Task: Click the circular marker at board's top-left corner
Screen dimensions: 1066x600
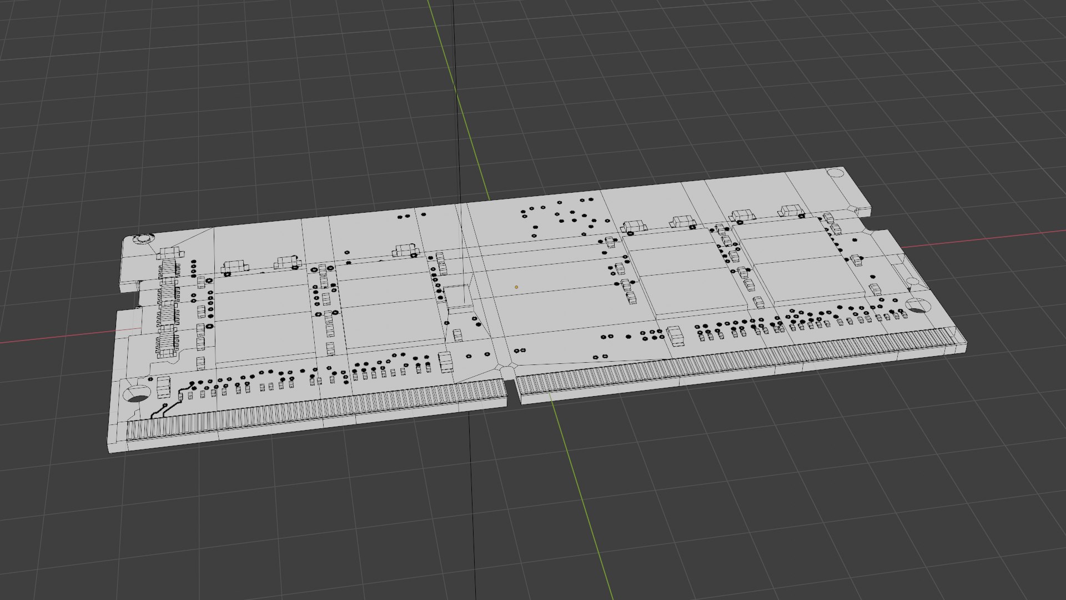Action: pos(143,239)
